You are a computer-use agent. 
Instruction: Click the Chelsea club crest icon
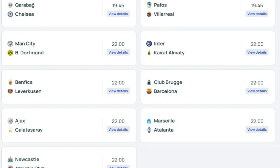coord(10,14)
